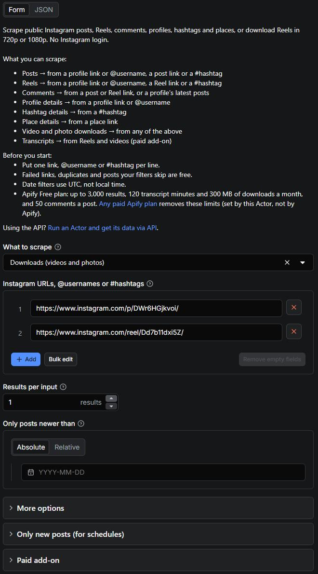Edit the second URL field reel Dd7b11dxi5Z
Screen dimensions: 318x574
[156, 332]
